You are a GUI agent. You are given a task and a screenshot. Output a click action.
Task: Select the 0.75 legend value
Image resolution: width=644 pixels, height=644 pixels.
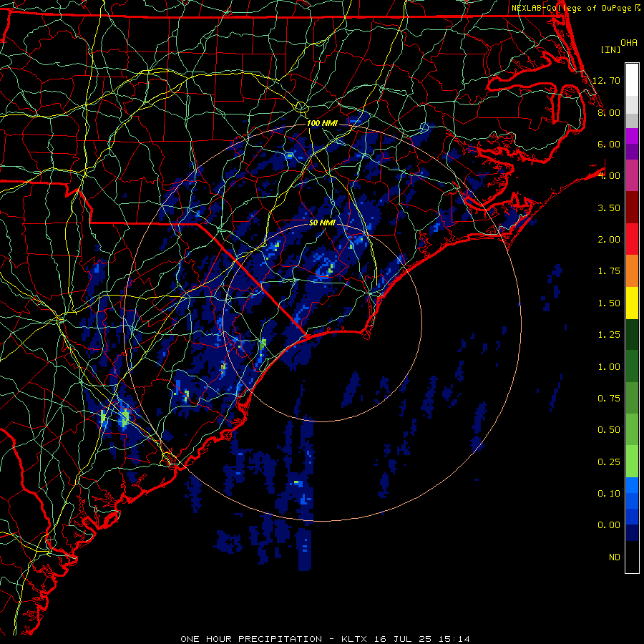609,398
